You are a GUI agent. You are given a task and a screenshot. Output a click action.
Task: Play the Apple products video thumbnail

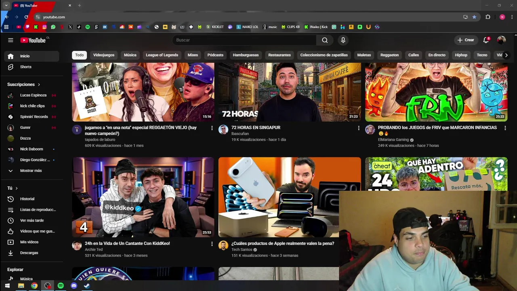290,197
